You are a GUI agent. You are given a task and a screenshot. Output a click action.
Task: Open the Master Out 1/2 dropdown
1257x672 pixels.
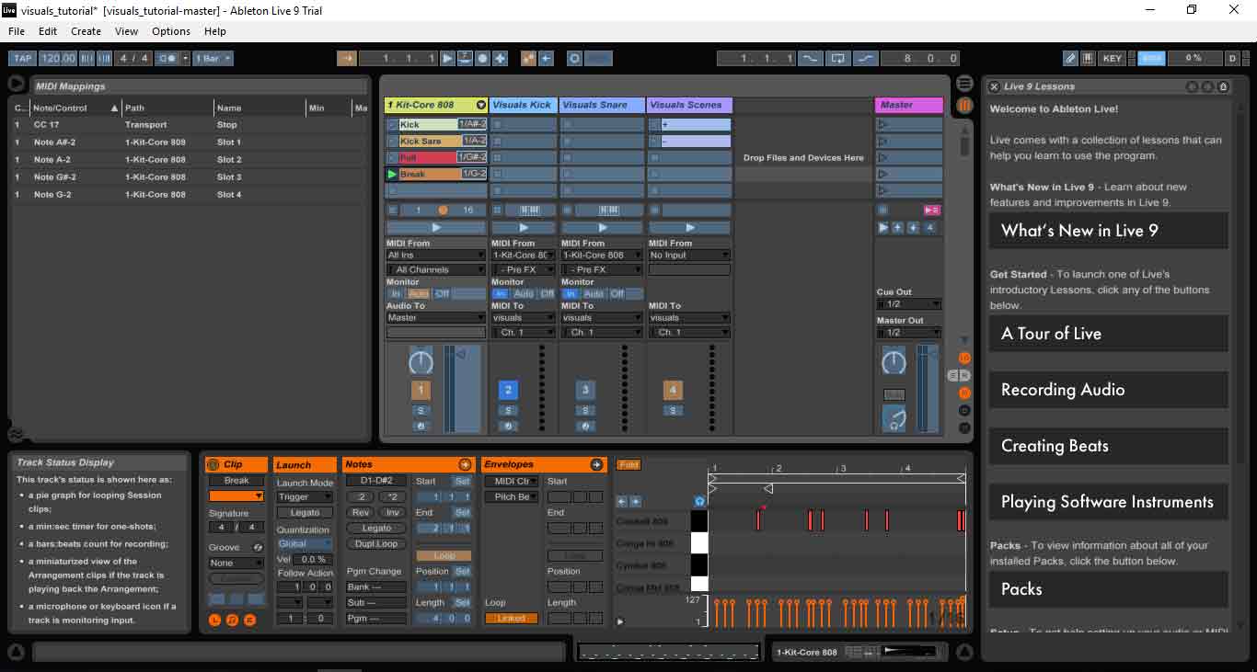(x=909, y=332)
